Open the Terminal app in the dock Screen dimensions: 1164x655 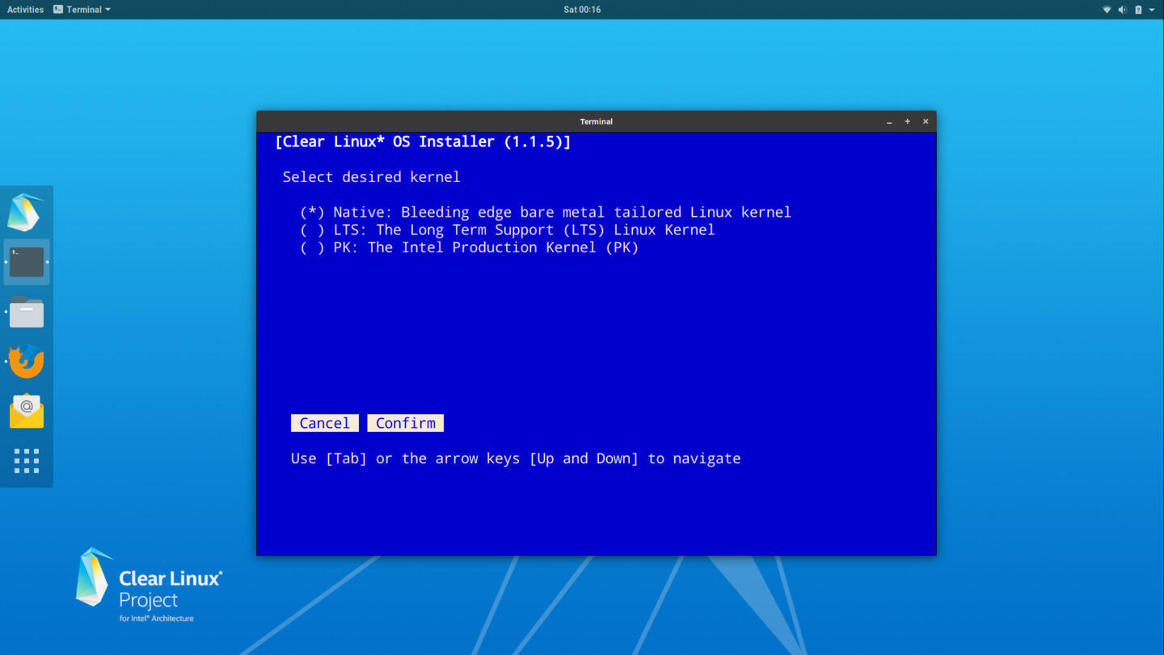pos(27,262)
